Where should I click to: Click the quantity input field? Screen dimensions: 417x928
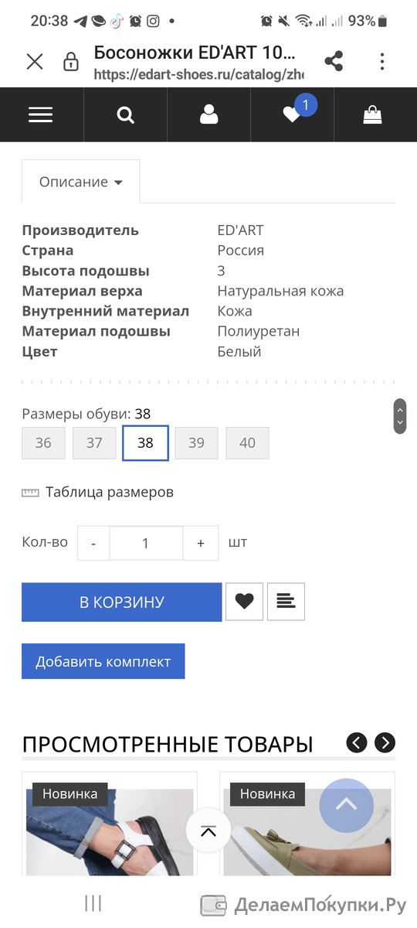[146, 543]
